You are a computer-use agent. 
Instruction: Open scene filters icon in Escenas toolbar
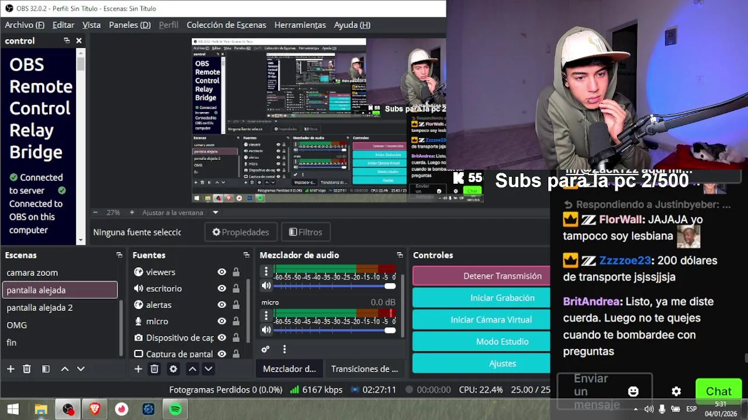(x=46, y=369)
